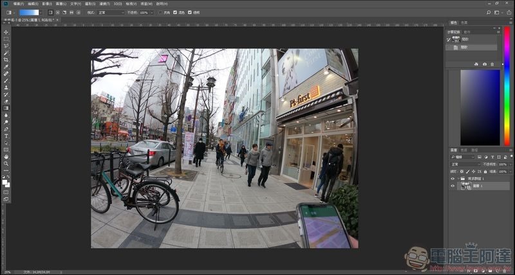Select the Horizontal Type tool
This screenshot has height=275, width=515.
pos(6,136)
